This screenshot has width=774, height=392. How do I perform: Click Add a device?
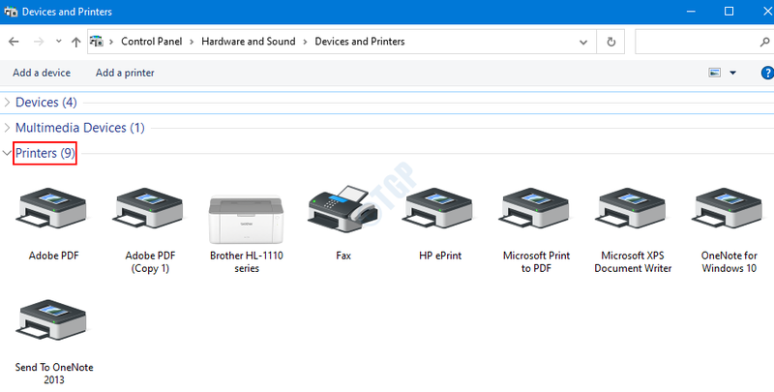coord(42,73)
